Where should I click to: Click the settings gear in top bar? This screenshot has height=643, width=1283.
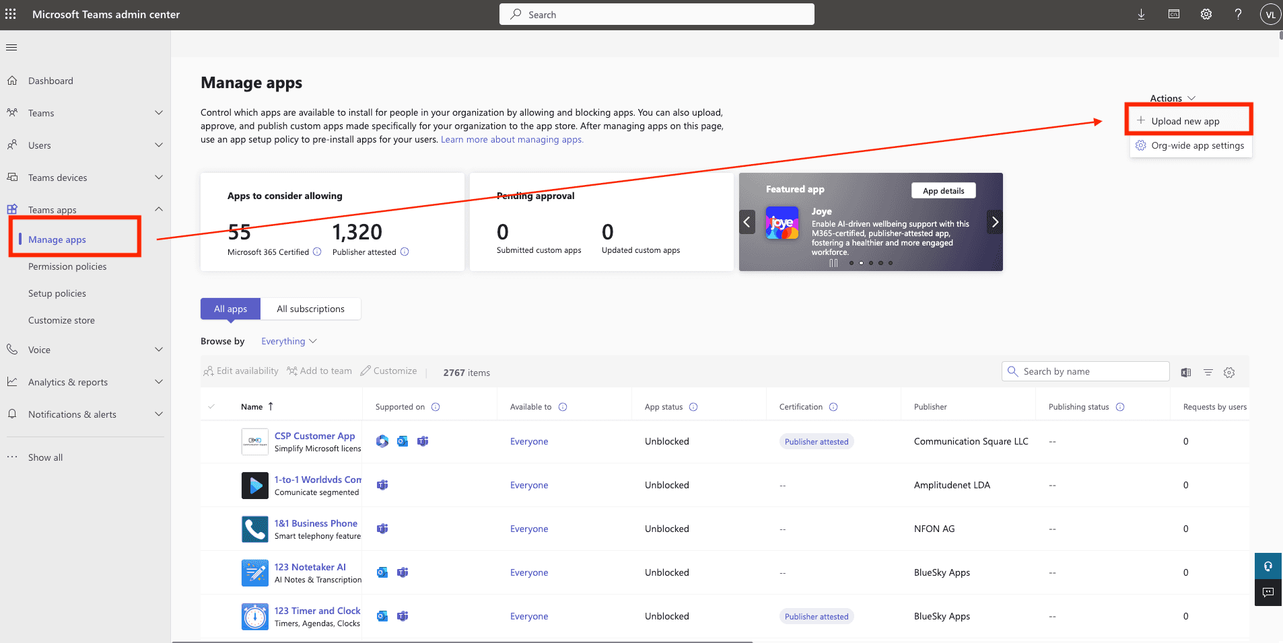[x=1206, y=14]
